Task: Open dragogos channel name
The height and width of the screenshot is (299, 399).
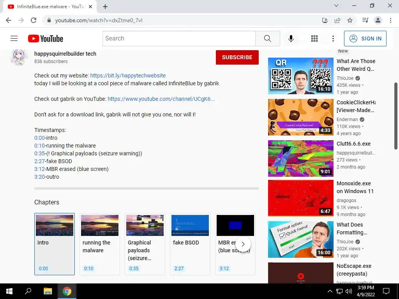Action: tap(346, 201)
